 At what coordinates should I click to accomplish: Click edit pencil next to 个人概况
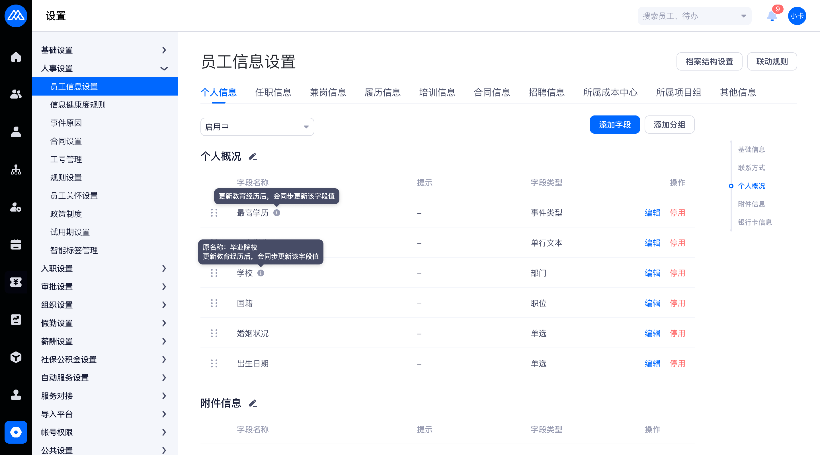253,156
